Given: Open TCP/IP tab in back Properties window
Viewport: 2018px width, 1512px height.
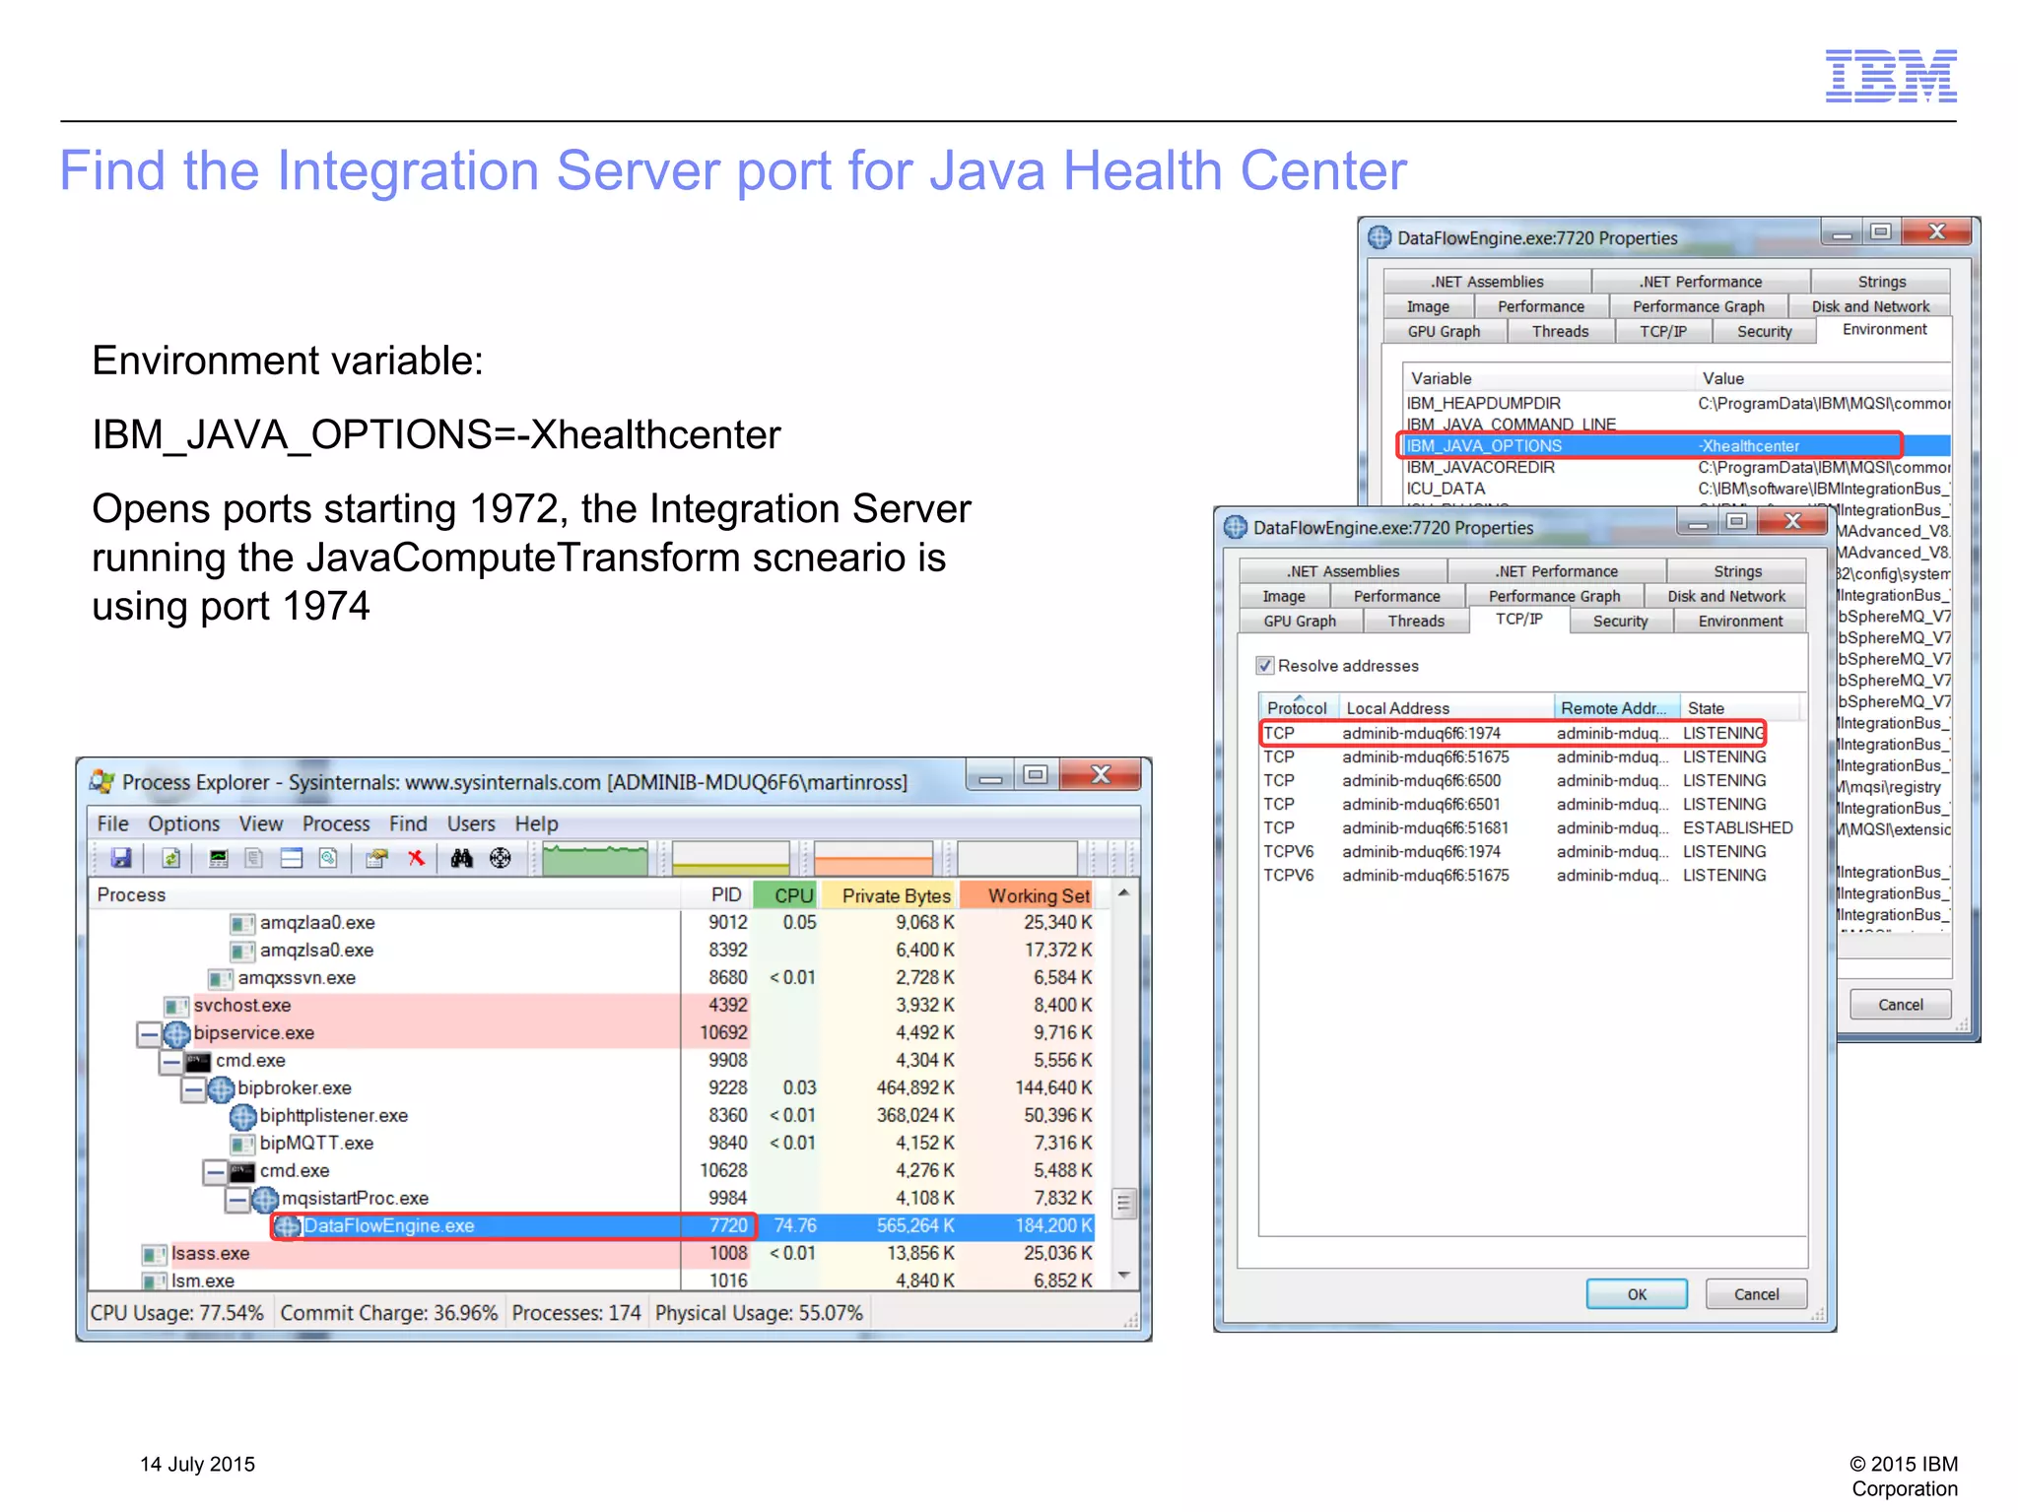Looking at the screenshot, I should [x=1662, y=332].
